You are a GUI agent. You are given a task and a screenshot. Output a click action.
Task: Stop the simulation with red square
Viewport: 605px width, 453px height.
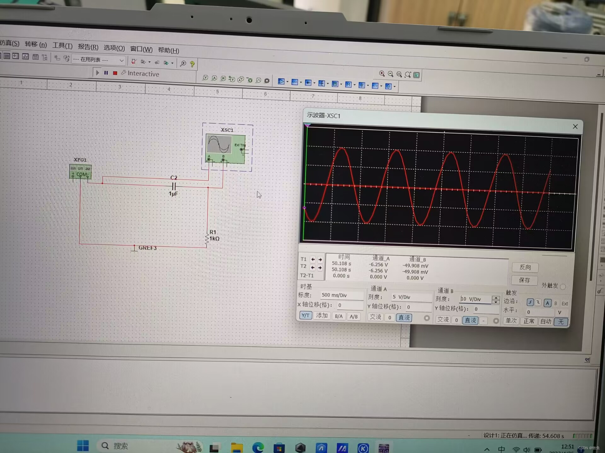(115, 73)
